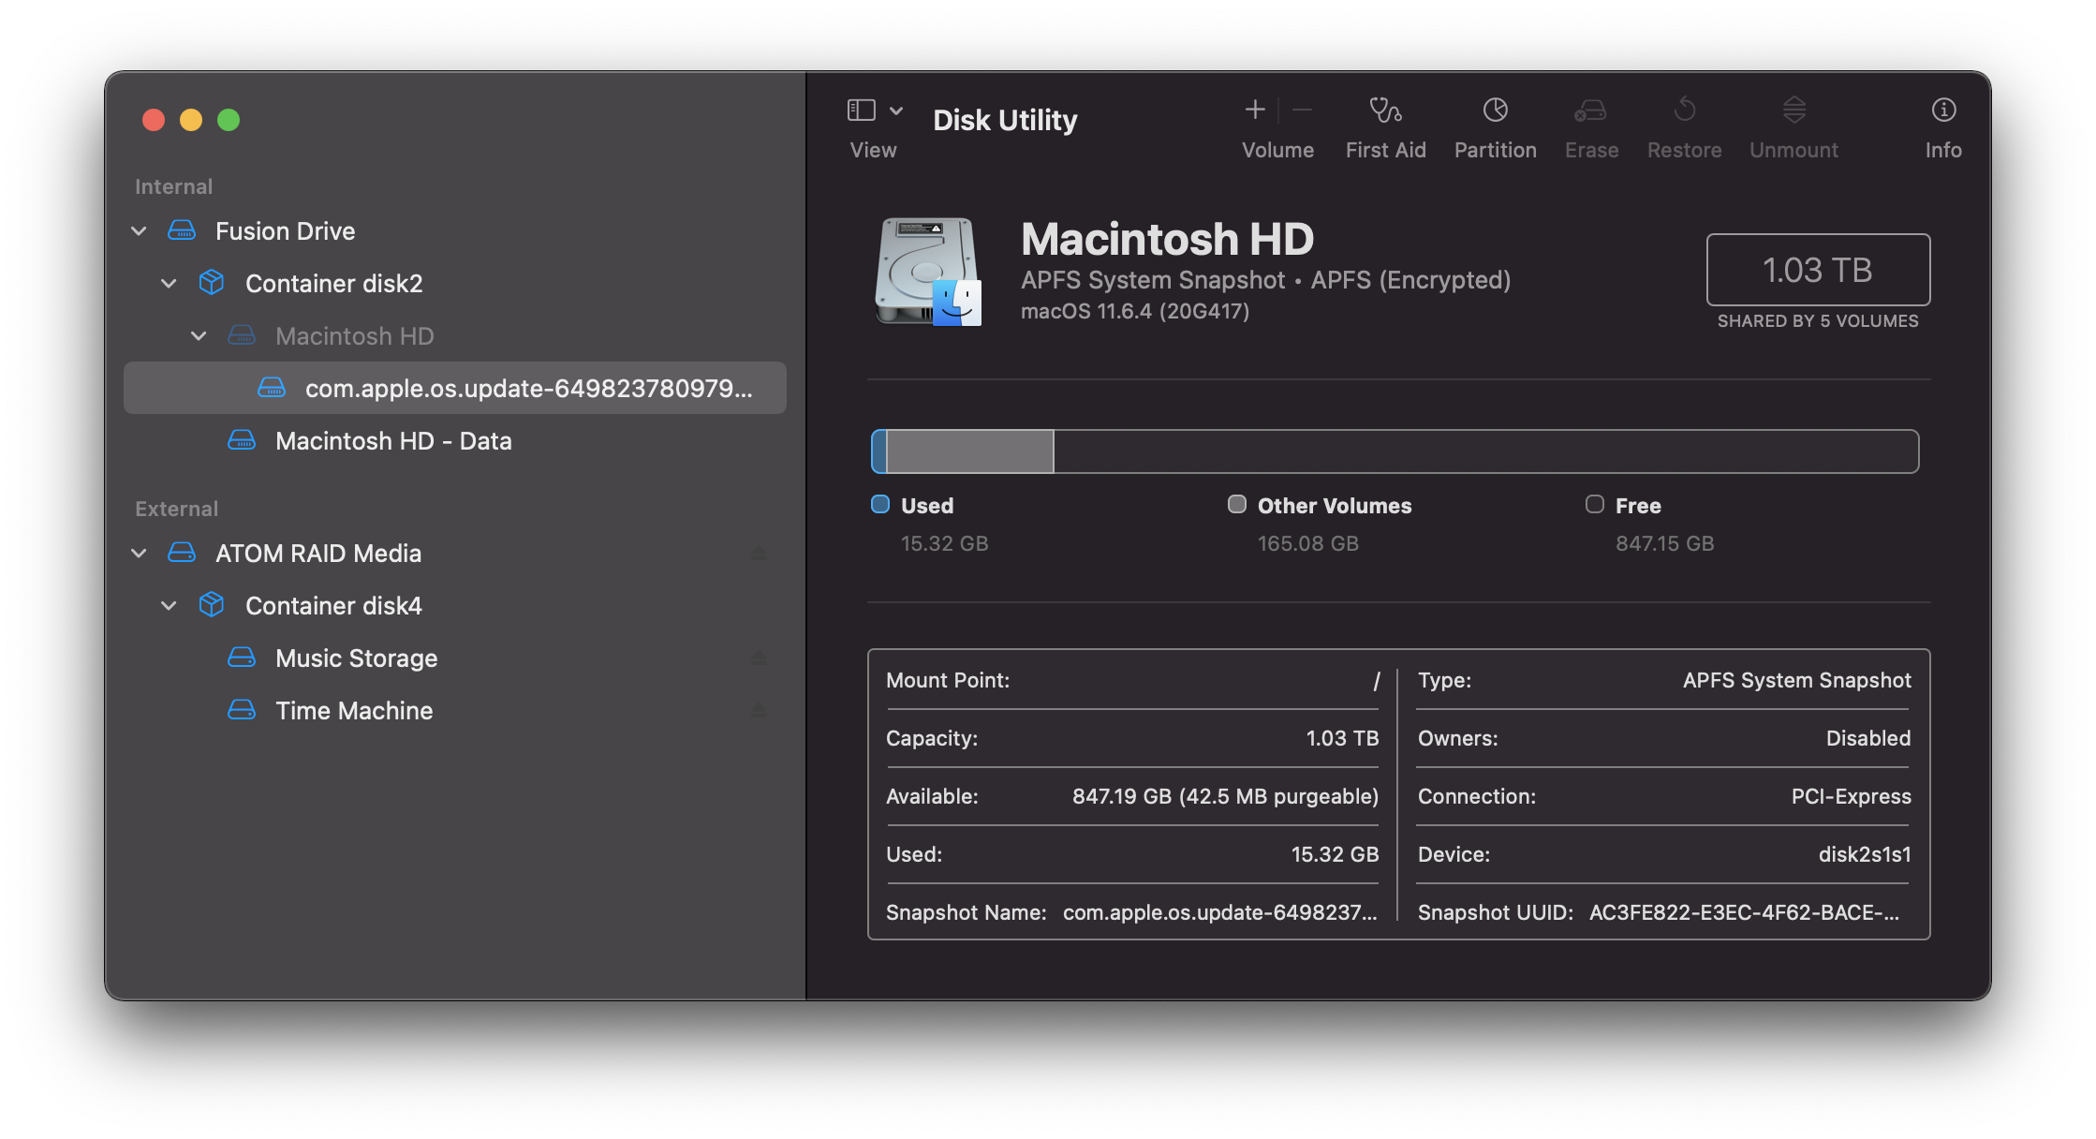Click the Info circle icon

(x=1943, y=111)
